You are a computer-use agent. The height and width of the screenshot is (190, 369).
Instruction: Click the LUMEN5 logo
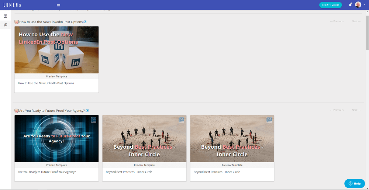pyautogui.click(x=13, y=5)
